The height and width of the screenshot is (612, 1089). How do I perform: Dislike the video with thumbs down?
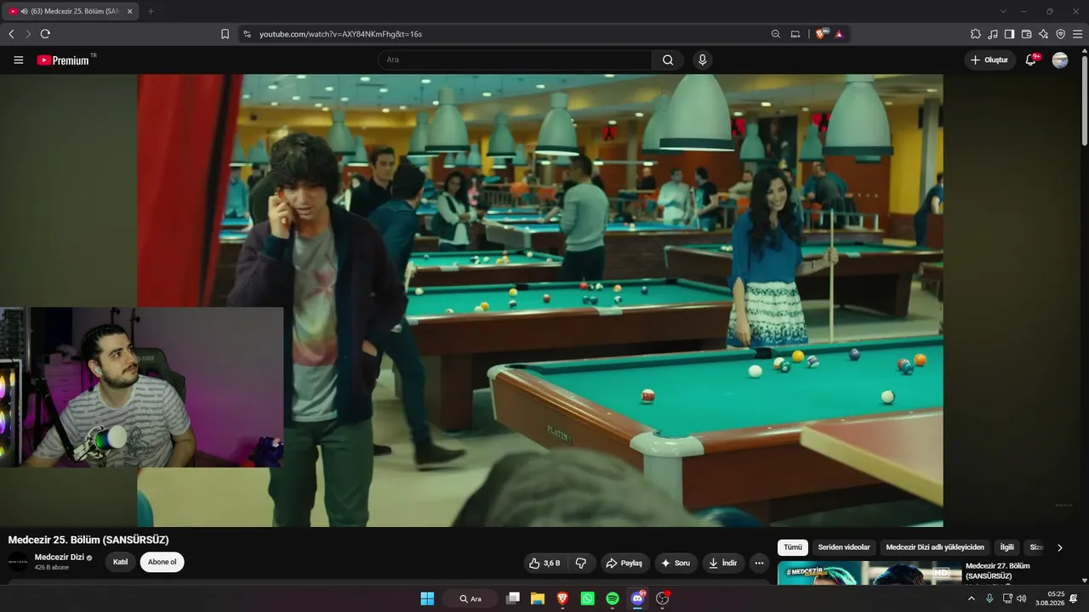coord(581,563)
